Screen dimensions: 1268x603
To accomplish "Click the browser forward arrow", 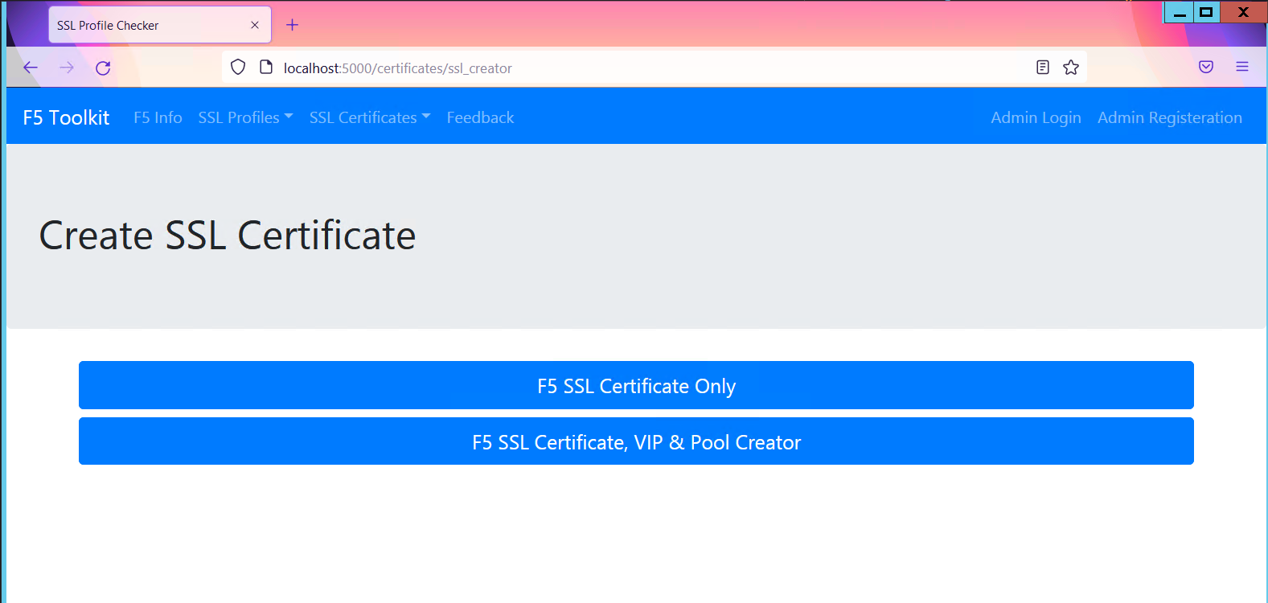I will point(67,68).
